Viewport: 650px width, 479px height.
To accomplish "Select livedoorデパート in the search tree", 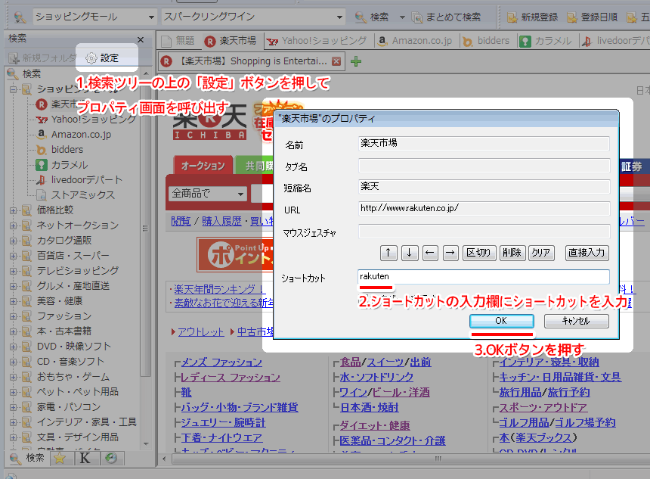I will (x=79, y=180).
